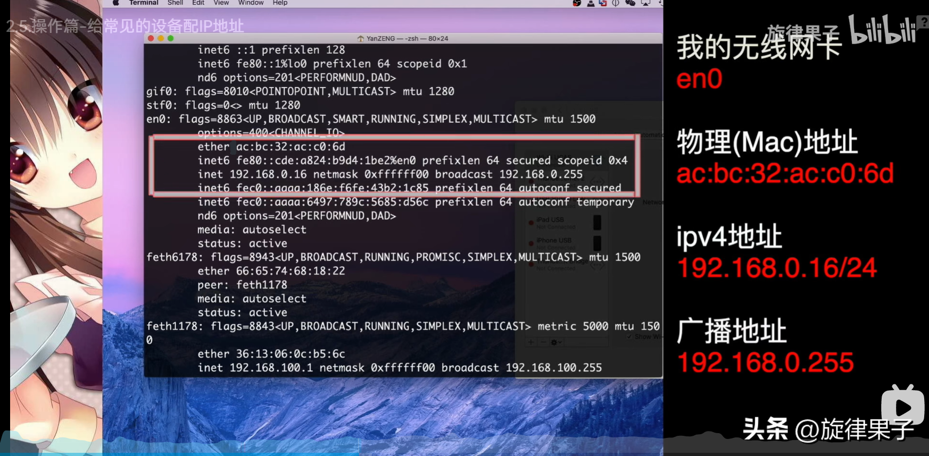Open the Window menu
The height and width of the screenshot is (456, 929).
pyautogui.click(x=251, y=3)
